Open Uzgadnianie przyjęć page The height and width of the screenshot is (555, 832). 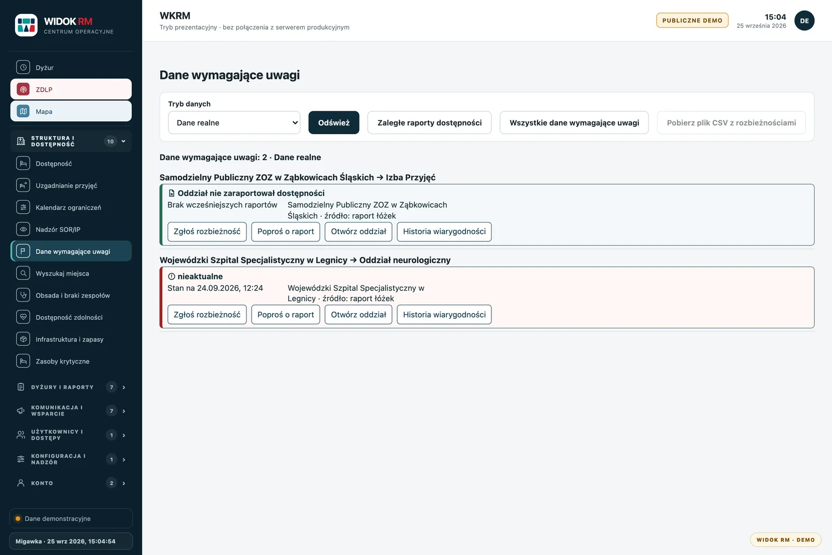(x=71, y=185)
